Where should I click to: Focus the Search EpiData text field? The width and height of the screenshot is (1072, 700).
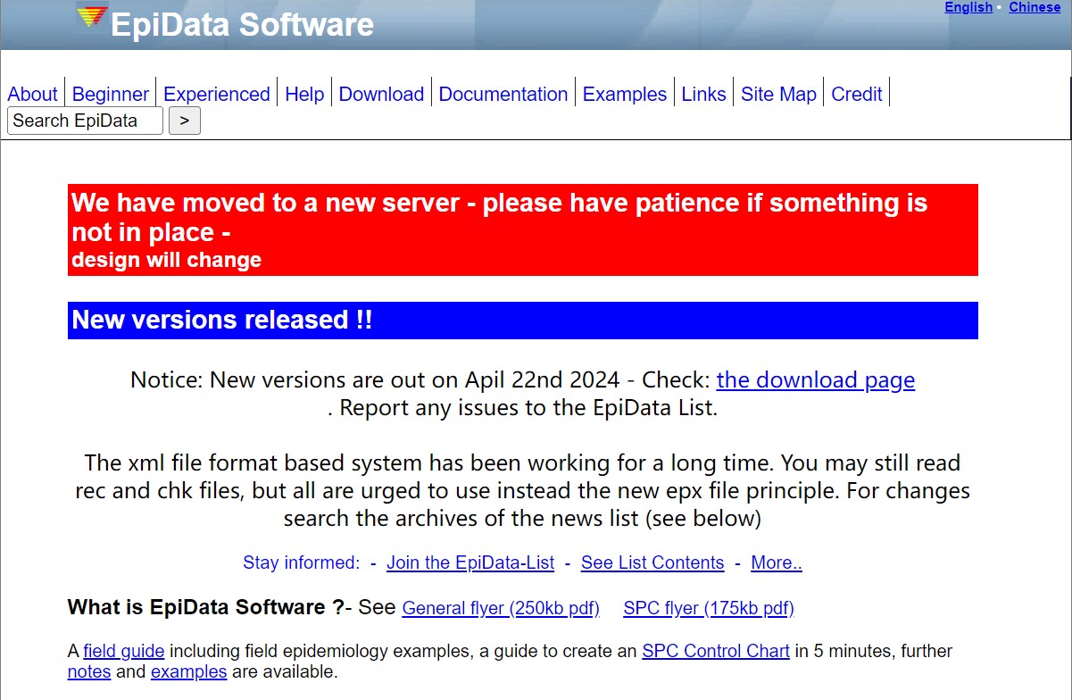[x=85, y=121]
